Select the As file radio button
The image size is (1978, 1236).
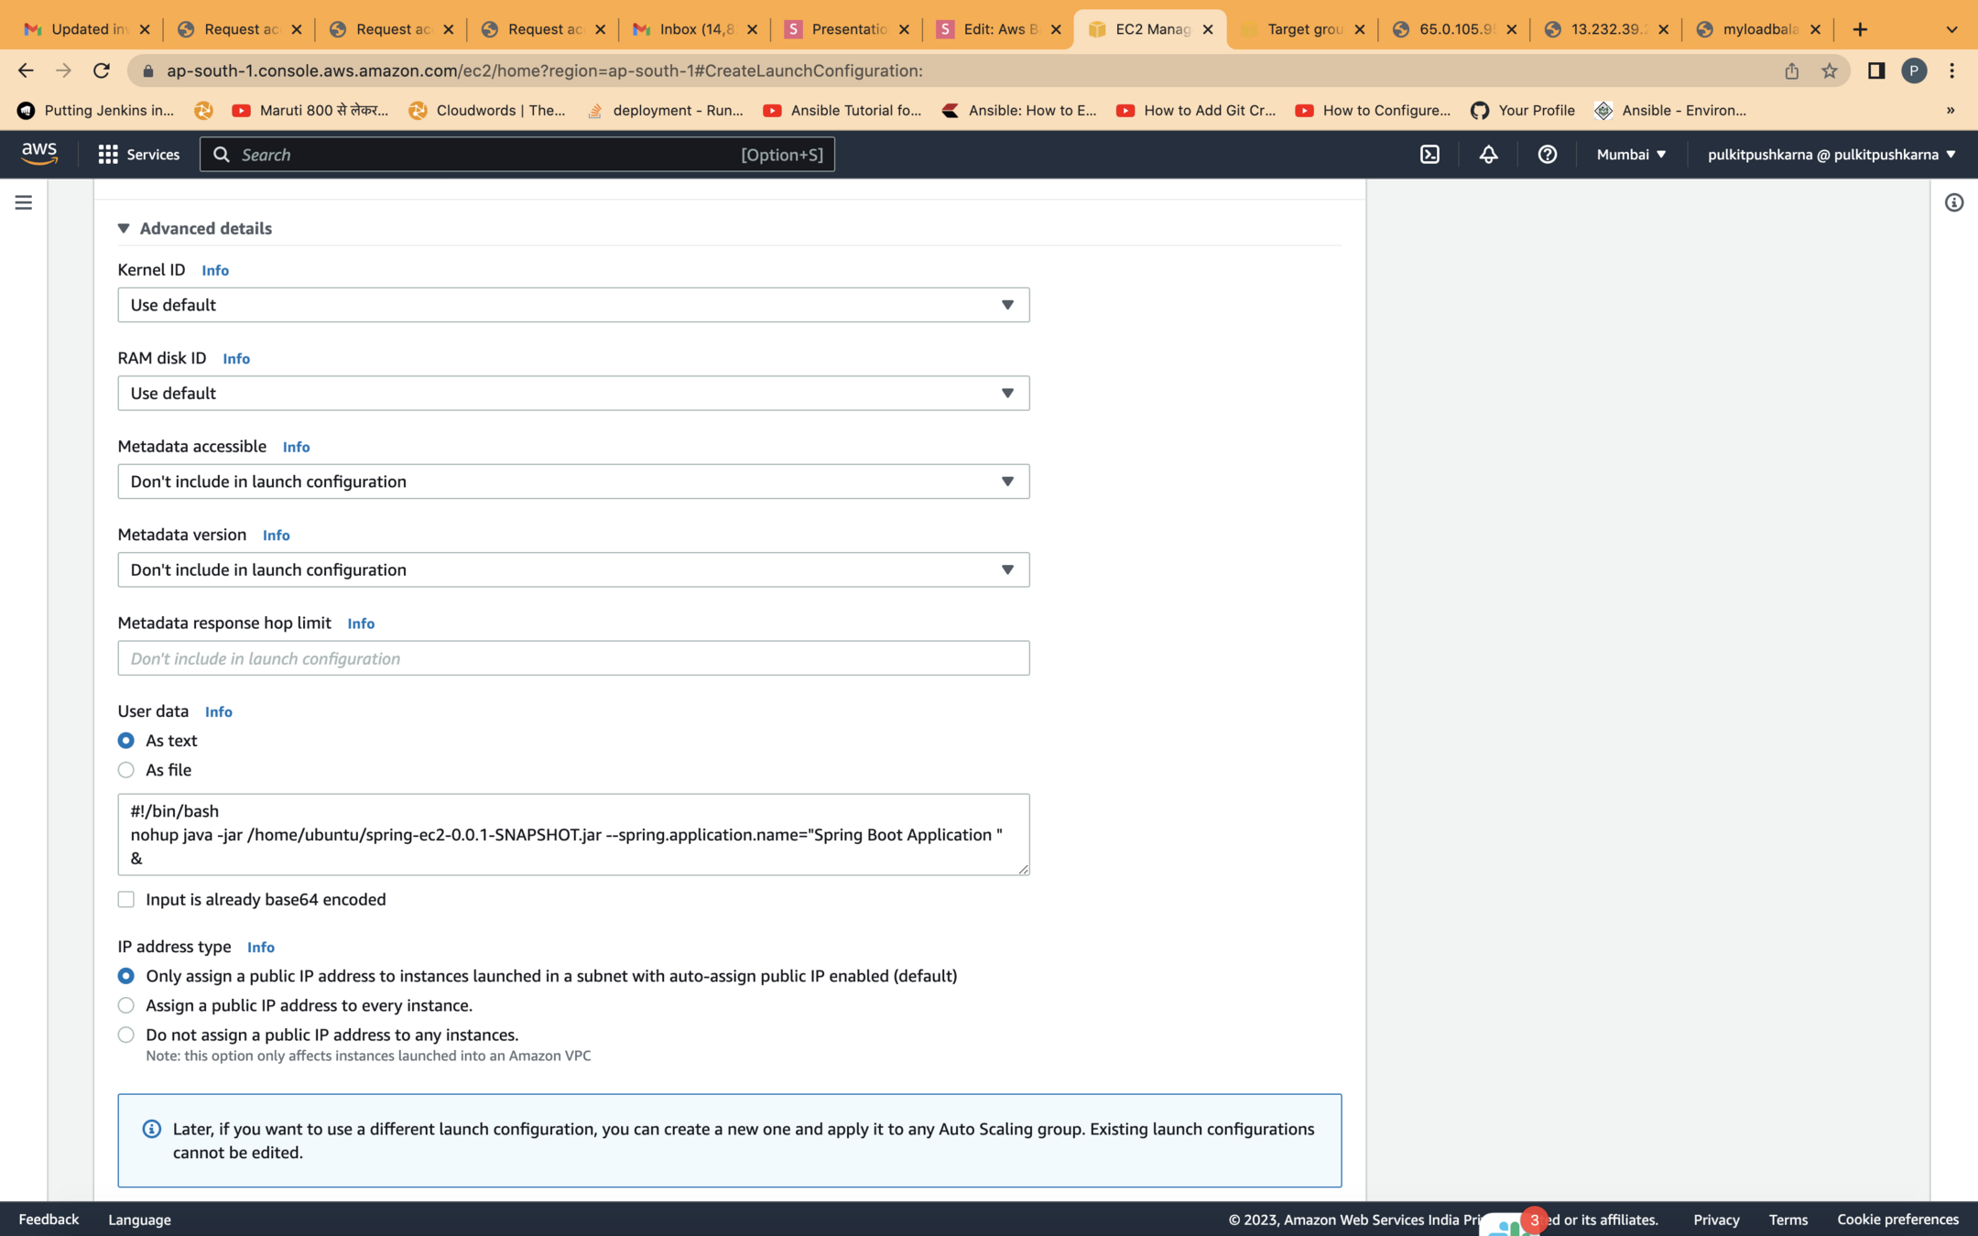tap(126, 770)
